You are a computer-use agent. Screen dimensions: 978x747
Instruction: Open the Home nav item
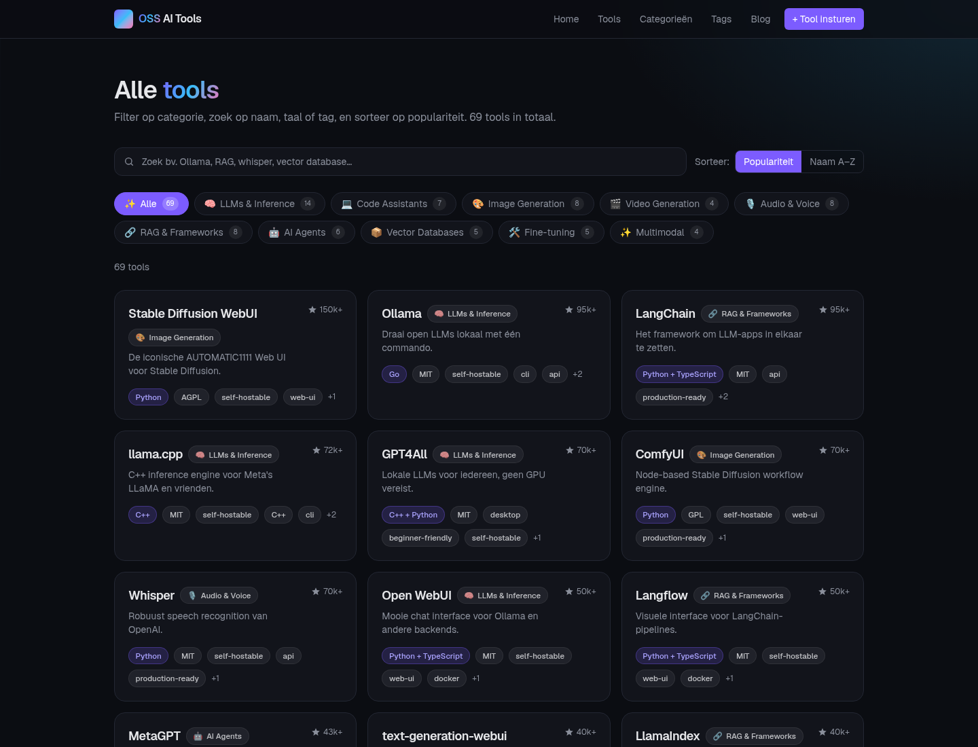pyautogui.click(x=566, y=19)
